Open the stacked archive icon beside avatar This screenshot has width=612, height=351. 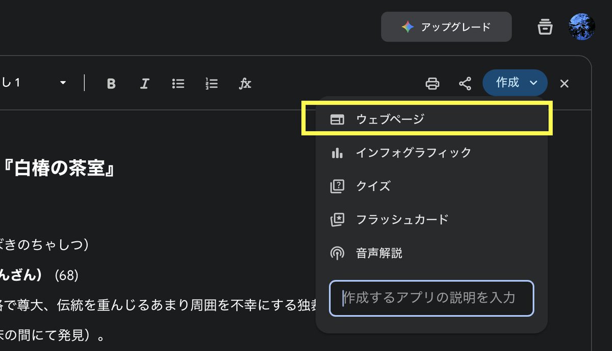545,27
